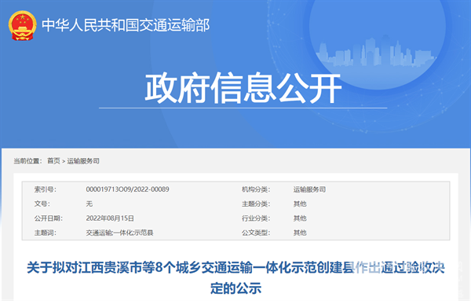Viewport: 471px width, 301px height.
Task: Click the breadcrumb separator arrow icon
Action: pyautogui.click(x=64, y=161)
